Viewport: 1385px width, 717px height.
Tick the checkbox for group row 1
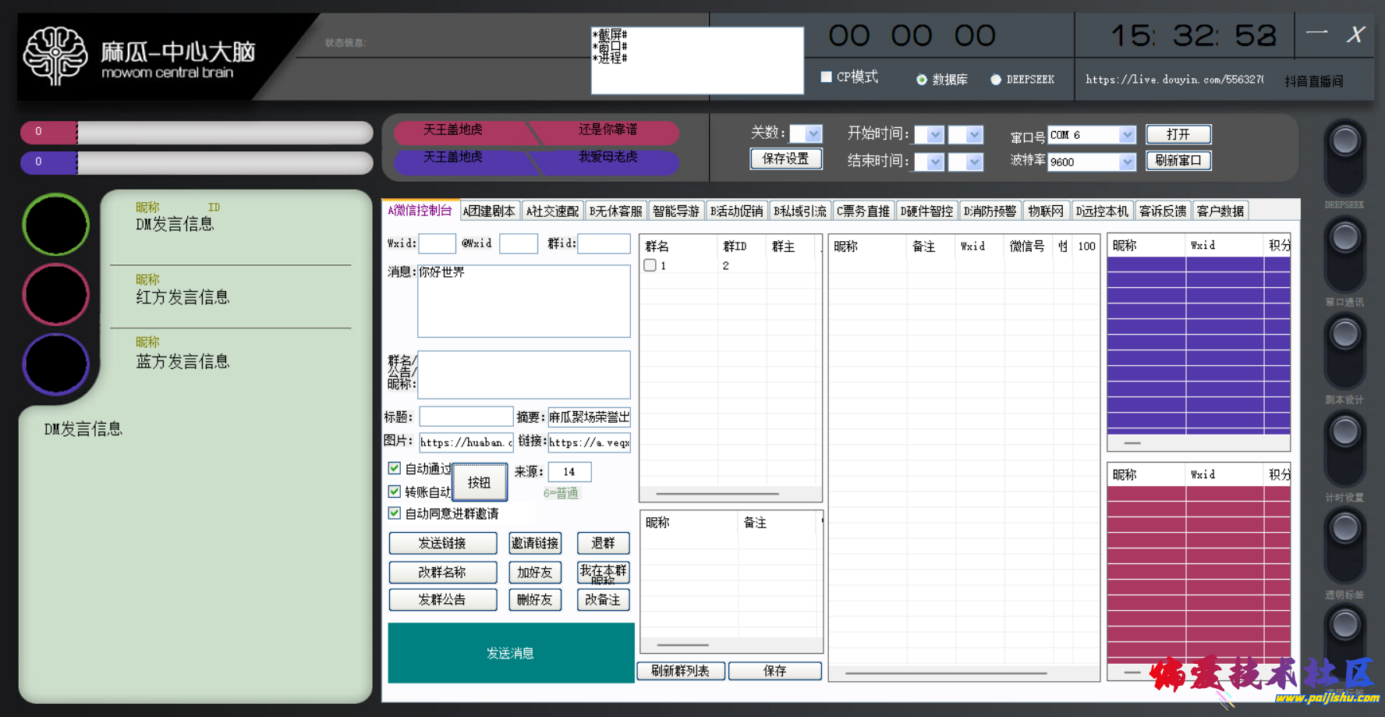(x=650, y=265)
